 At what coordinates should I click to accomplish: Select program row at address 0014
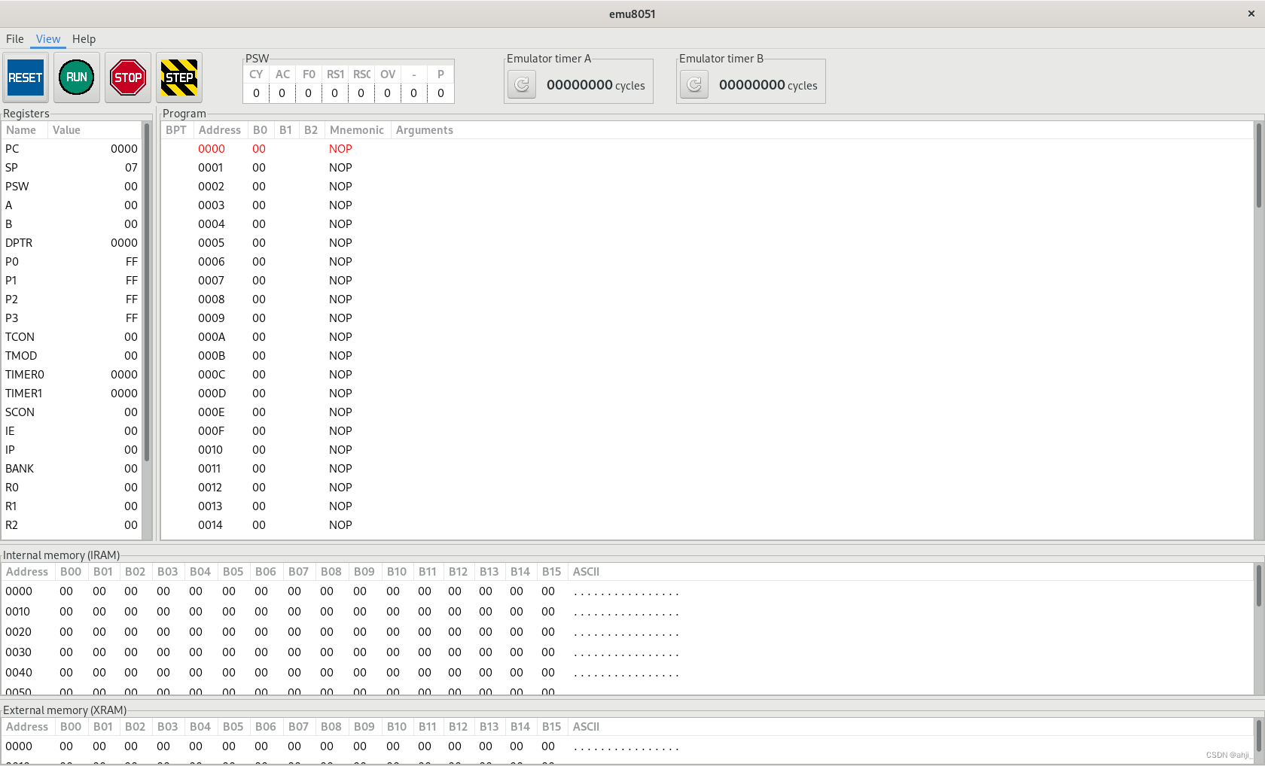[707, 525]
